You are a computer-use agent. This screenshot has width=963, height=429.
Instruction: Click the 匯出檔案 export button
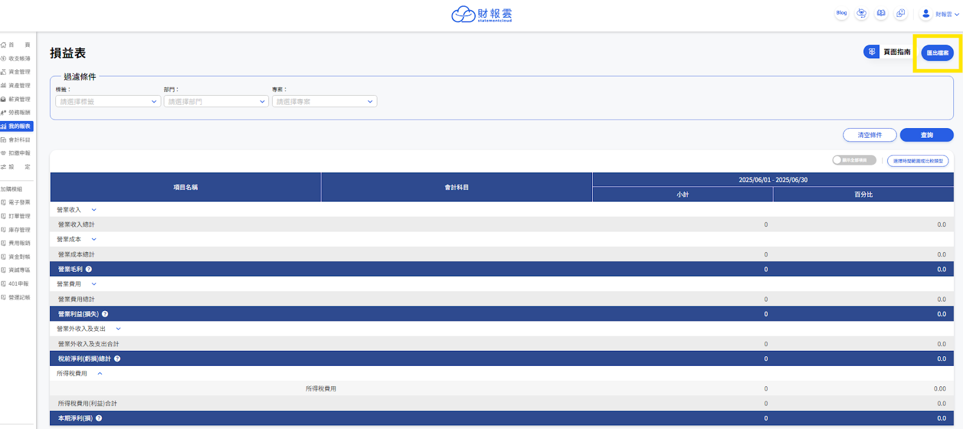pos(937,53)
